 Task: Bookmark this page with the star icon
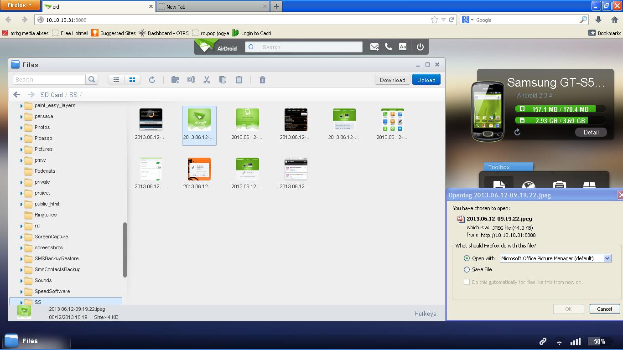(x=434, y=20)
